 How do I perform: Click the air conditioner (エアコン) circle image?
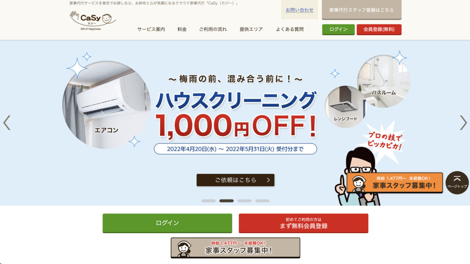[107, 105]
